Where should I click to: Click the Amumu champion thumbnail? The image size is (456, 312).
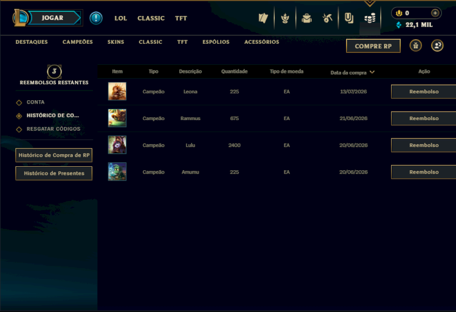(117, 171)
